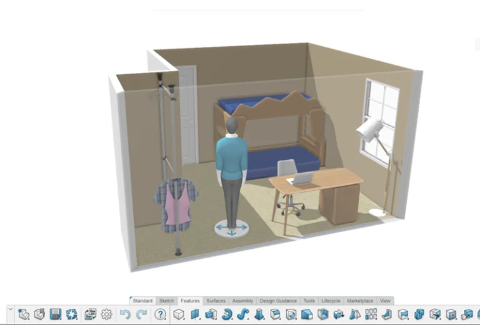Viewport: 480px width, 325px height.
Task: Go to the Assembly tab
Action: click(x=242, y=301)
